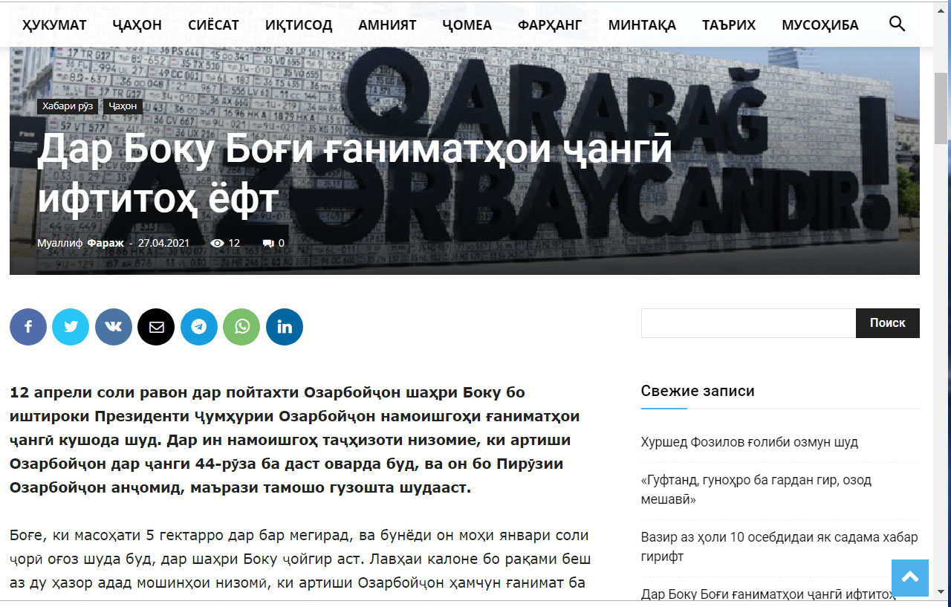Screen dimensions: 951x607
Task: Open the ҶАҲОН menu item
Action: [x=137, y=25]
